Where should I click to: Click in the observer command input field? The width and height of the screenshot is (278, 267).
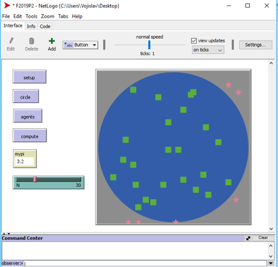pyautogui.click(x=145, y=263)
